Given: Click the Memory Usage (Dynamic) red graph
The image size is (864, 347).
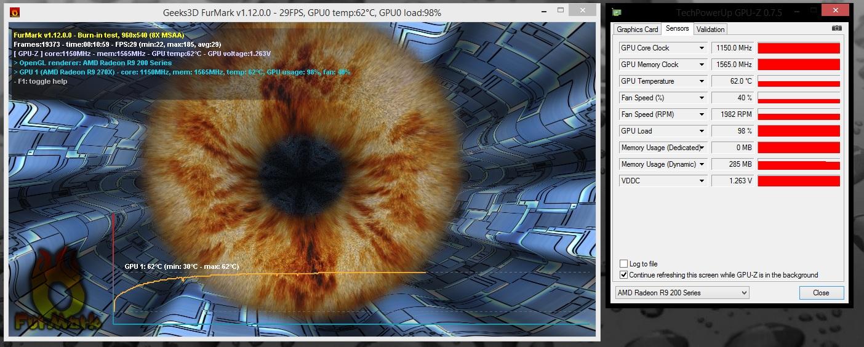Looking at the screenshot, I should [799, 164].
